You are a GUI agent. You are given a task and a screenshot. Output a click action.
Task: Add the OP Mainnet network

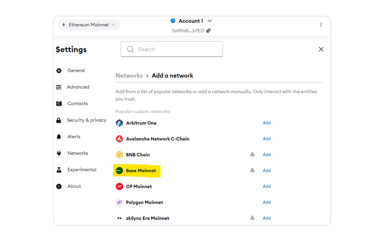[267, 186]
